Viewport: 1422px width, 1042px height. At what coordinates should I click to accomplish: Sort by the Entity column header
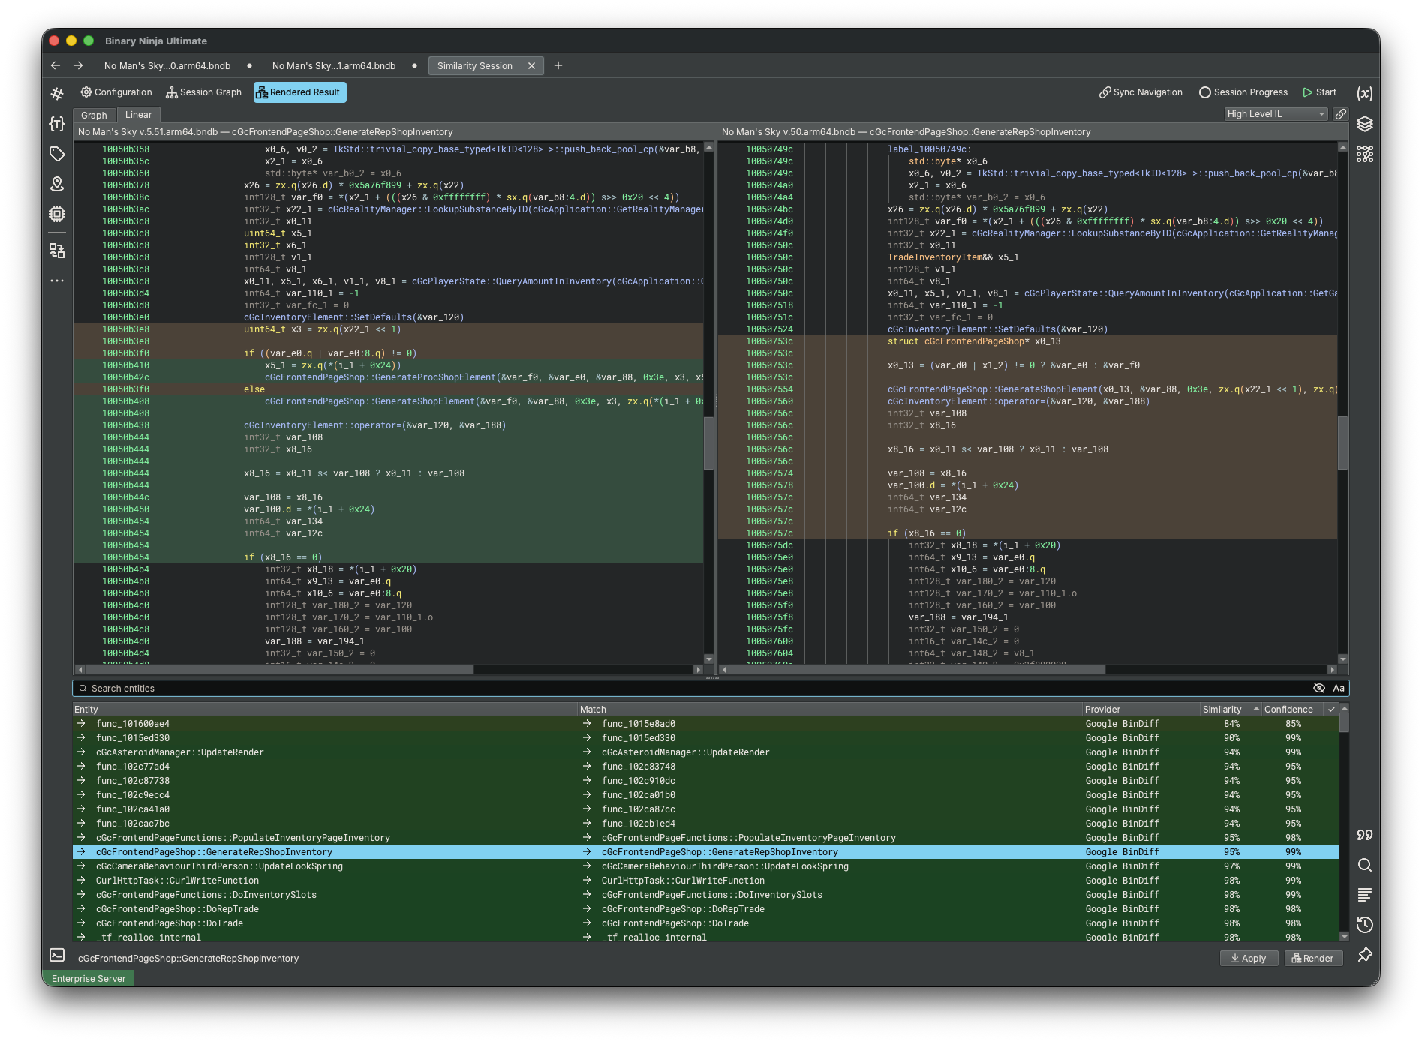click(325, 709)
